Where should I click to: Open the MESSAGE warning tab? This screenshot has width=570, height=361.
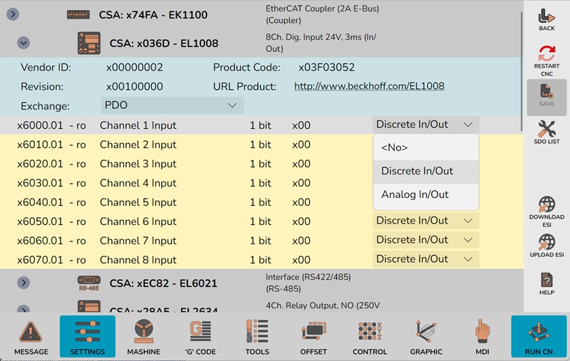31,336
